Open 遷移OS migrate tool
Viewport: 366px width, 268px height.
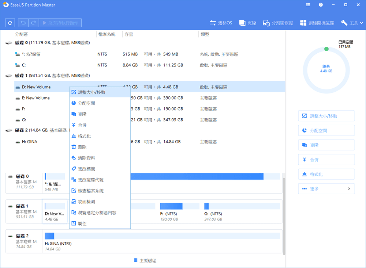pos(221,23)
